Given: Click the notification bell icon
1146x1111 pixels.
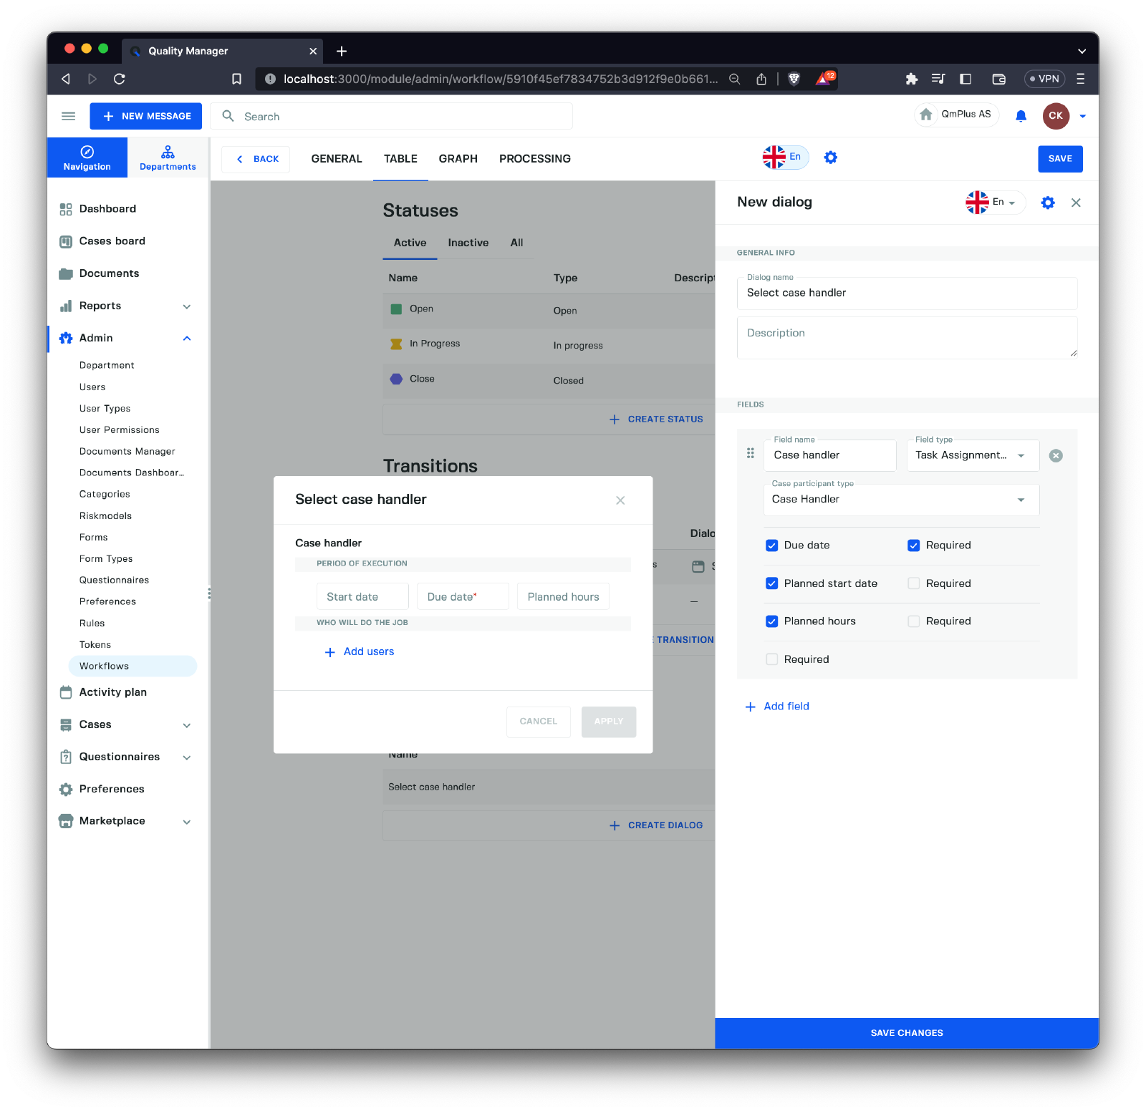Looking at the screenshot, I should pyautogui.click(x=1021, y=116).
